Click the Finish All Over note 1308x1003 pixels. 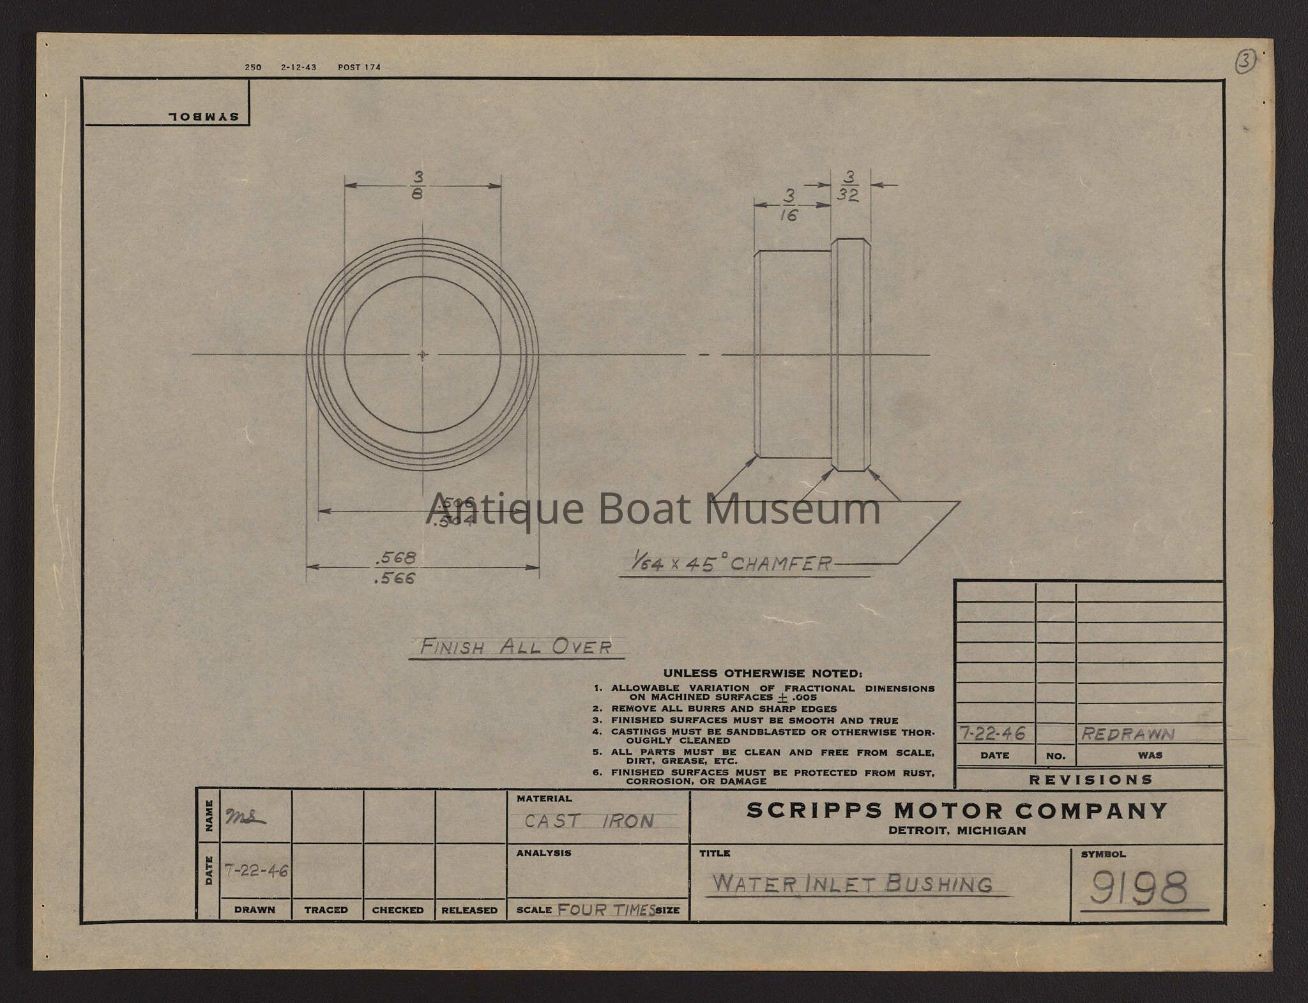[x=515, y=647]
